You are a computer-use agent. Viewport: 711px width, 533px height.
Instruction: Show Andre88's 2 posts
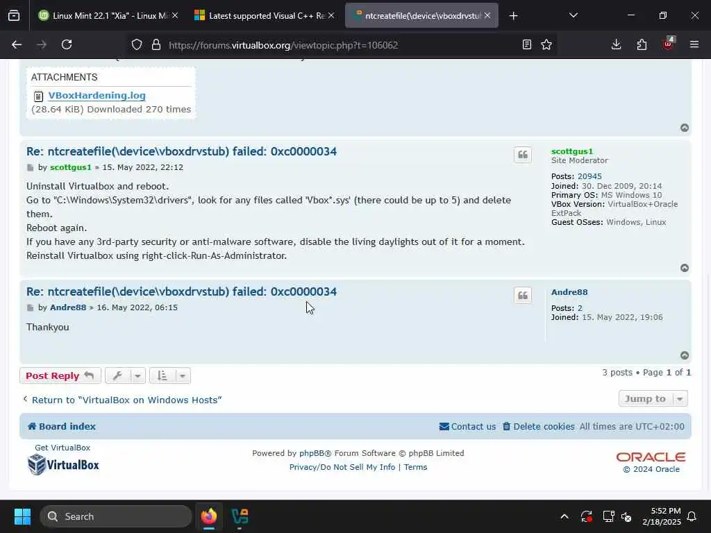pos(580,308)
